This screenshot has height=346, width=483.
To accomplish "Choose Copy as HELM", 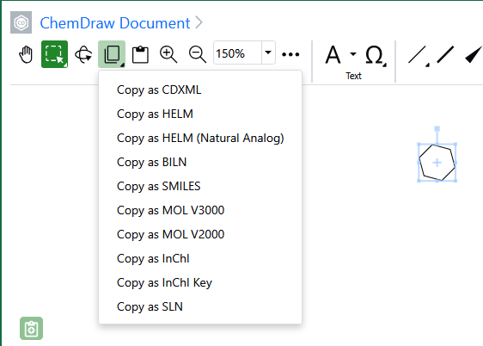I will pos(200,114).
